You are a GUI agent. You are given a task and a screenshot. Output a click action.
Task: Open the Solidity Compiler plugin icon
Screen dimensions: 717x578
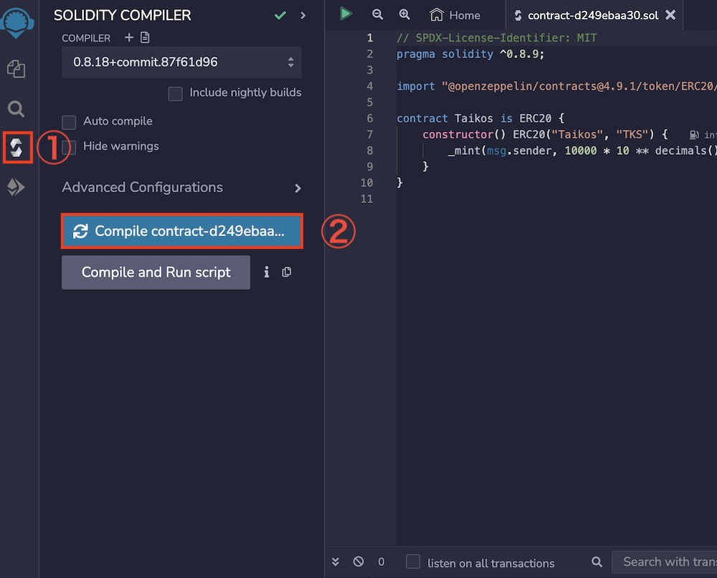16,148
